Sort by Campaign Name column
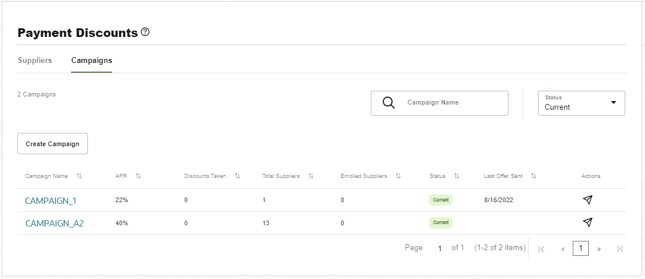This screenshot has height=279, width=645. tap(79, 176)
